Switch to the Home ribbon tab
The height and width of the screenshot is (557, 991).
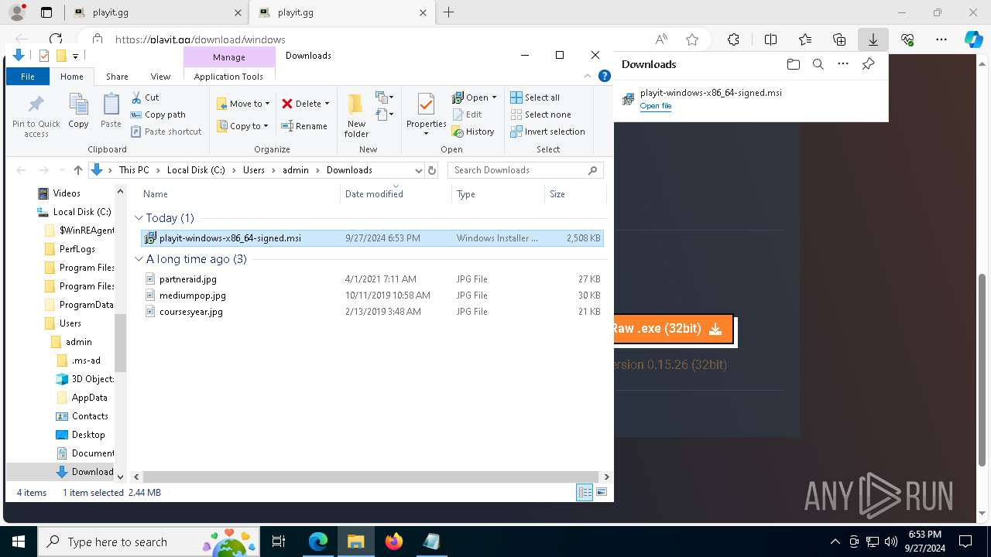(72, 77)
